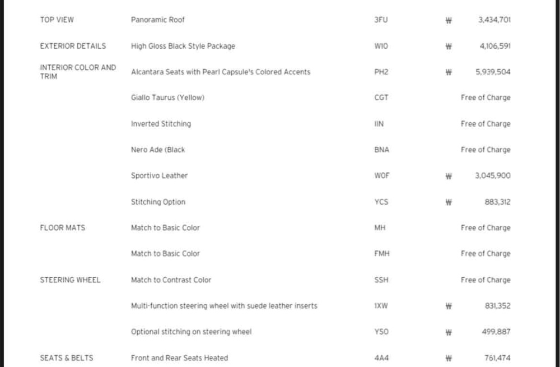Click the won symbol beside 4,106,591
This screenshot has height=367, width=560.
pyautogui.click(x=449, y=47)
